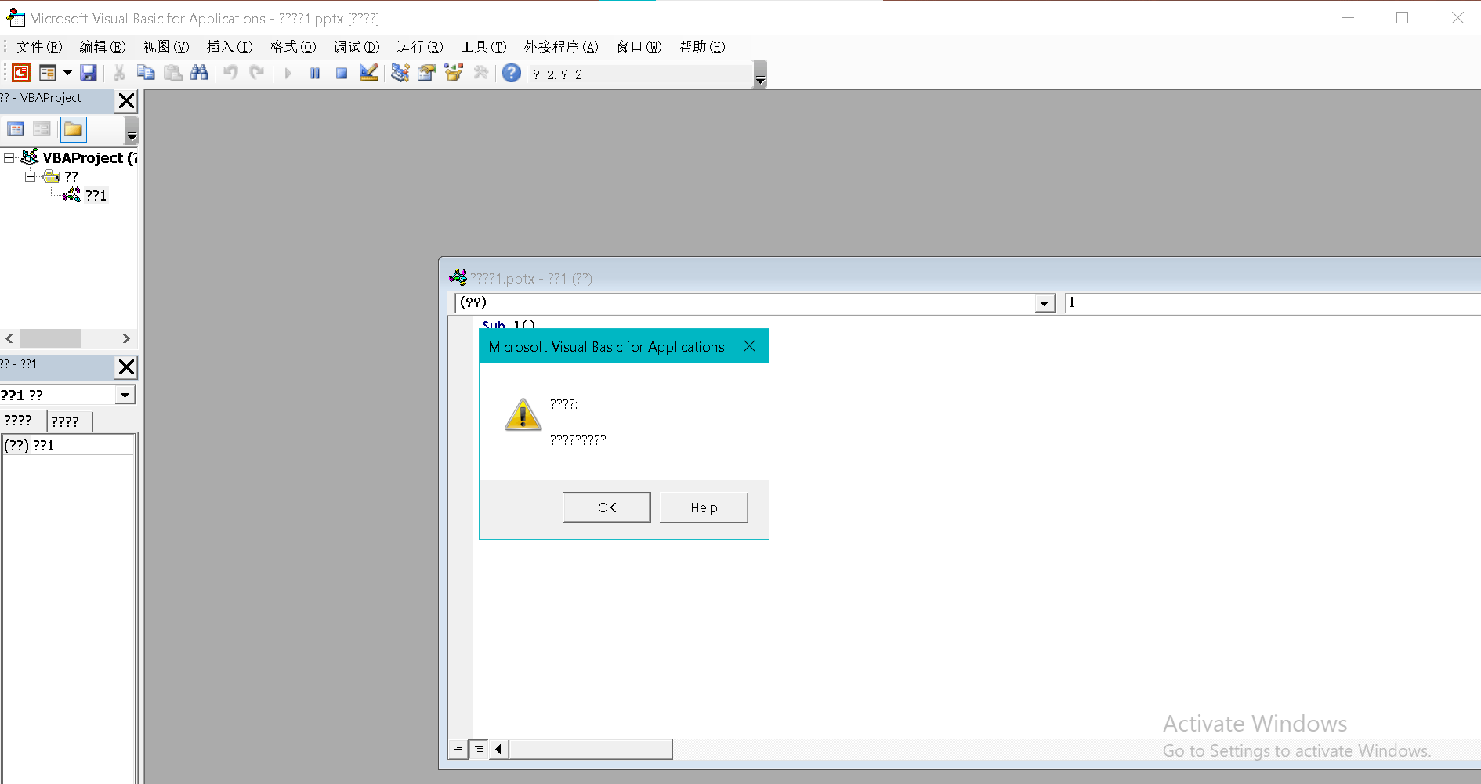Screen dimensions: 1481x784
Task: Click the View Object icon in Project panel
Action: click(x=42, y=129)
